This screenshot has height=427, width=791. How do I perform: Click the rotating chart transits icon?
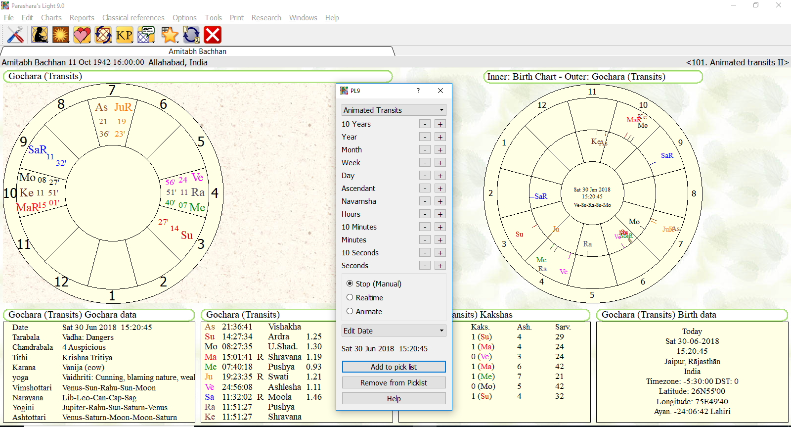pos(103,35)
